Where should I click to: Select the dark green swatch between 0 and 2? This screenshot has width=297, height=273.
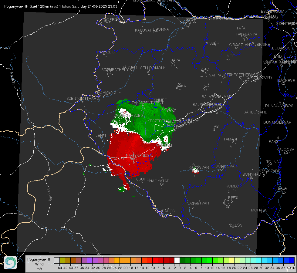(x=182, y=260)
